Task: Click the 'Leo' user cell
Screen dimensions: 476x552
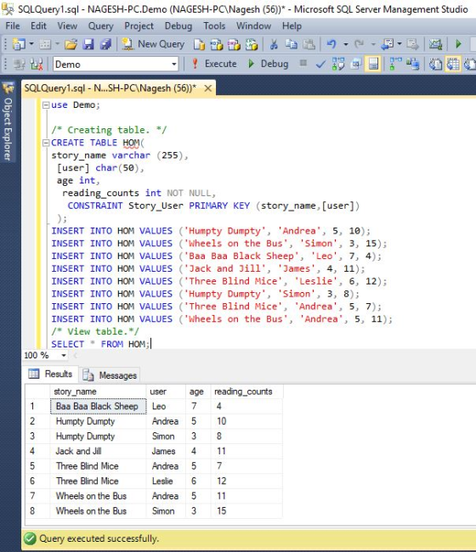Action: click(166, 406)
